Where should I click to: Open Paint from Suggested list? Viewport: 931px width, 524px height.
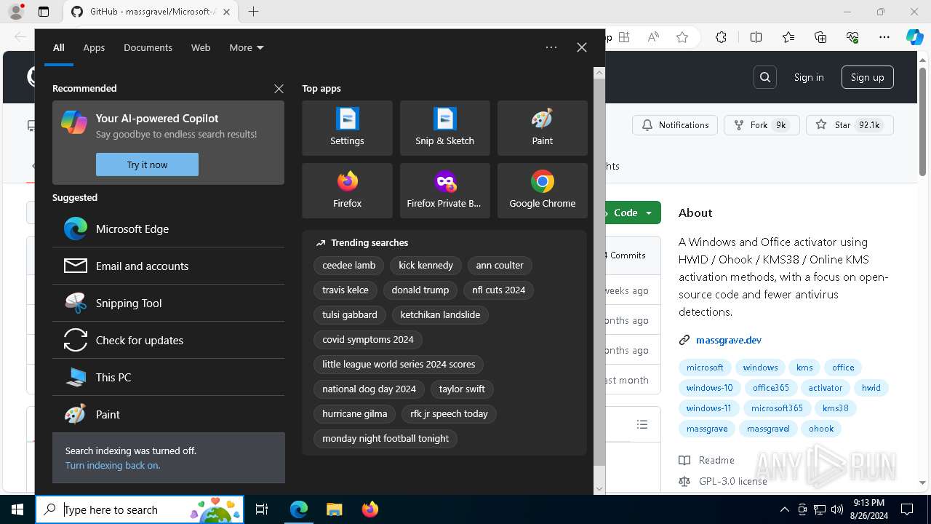click(x=168, y=414)
